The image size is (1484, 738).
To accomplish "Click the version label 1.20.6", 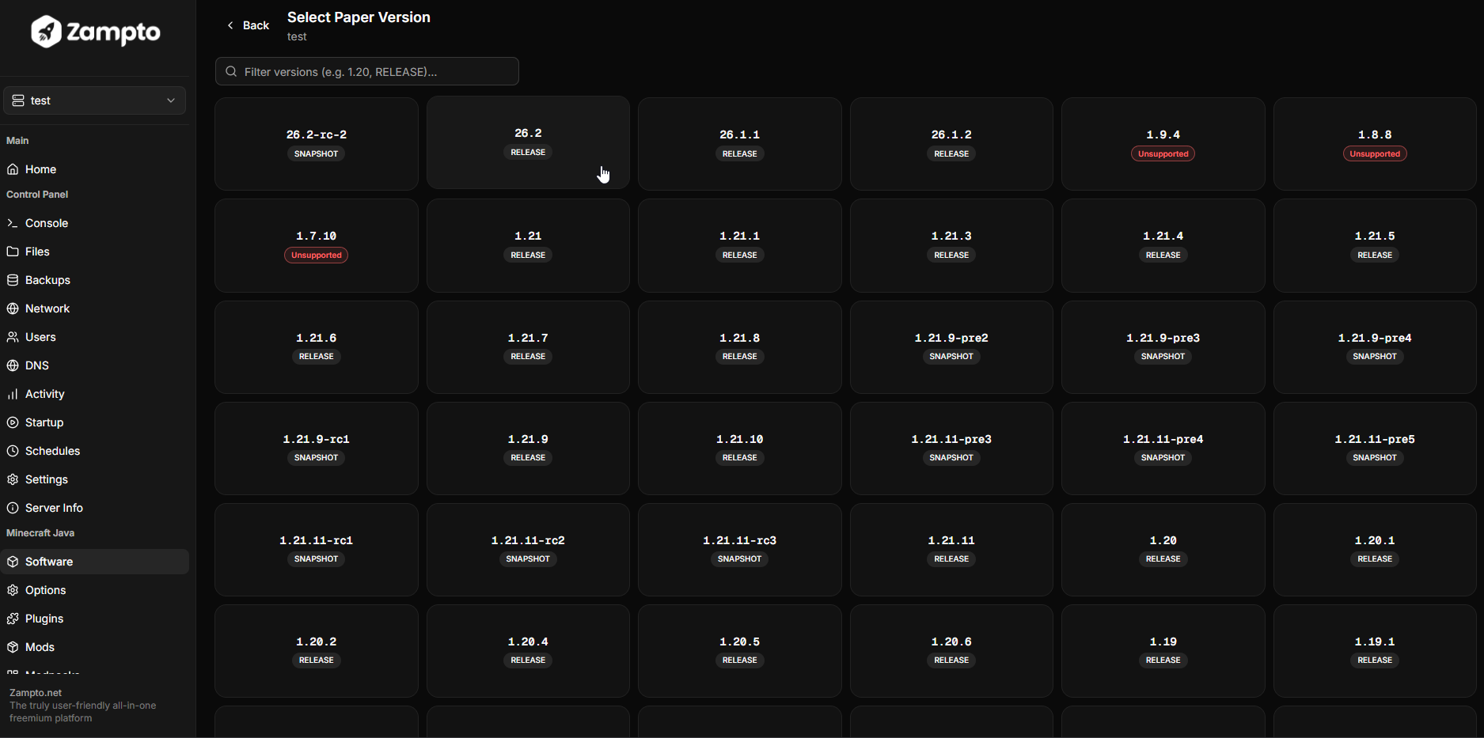I will pos(951,641).
